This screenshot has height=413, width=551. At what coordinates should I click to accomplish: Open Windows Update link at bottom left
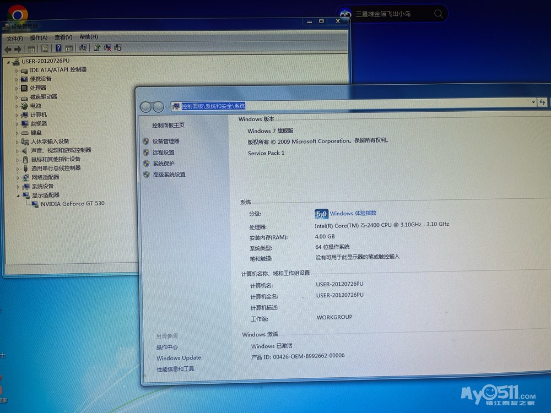179,358
